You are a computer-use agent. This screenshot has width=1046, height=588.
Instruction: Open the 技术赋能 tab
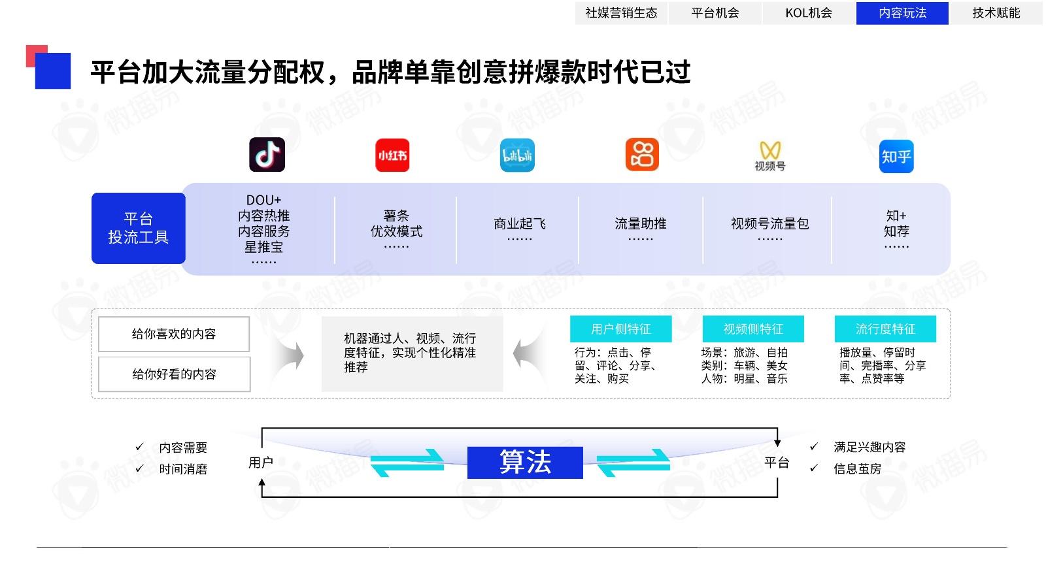996,13
